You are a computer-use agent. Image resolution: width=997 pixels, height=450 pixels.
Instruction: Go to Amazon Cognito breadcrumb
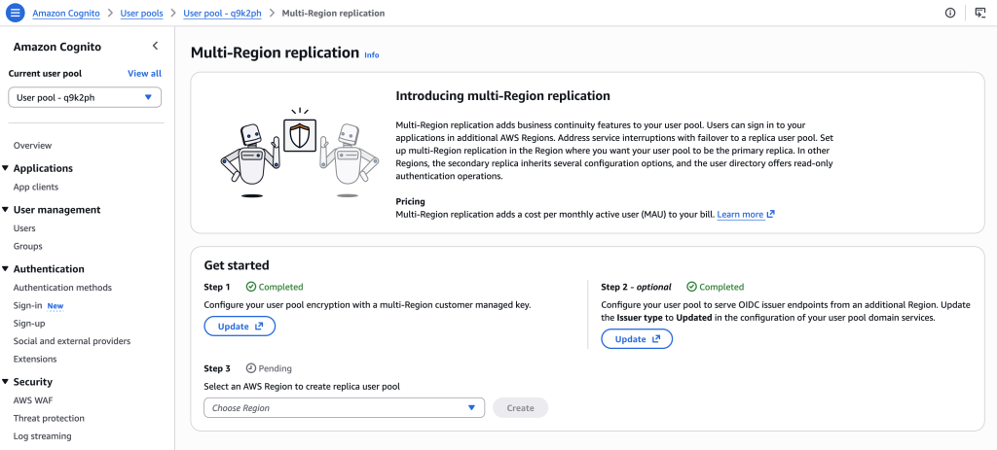(x=66, y=13)
